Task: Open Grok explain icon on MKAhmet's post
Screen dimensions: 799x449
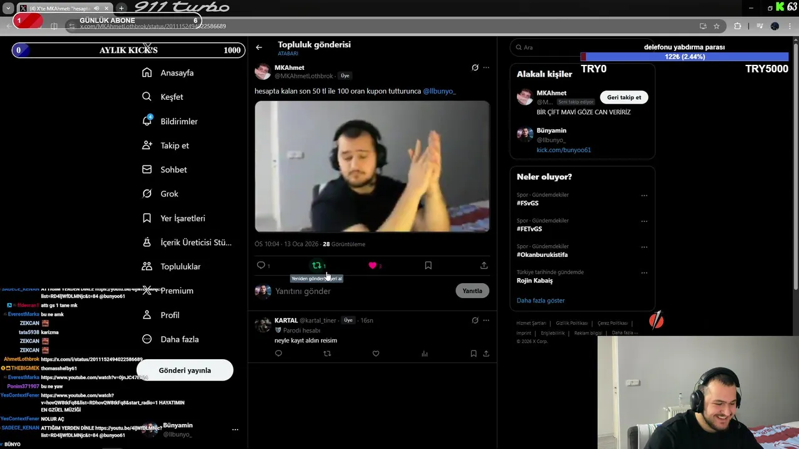Action: 475,67
